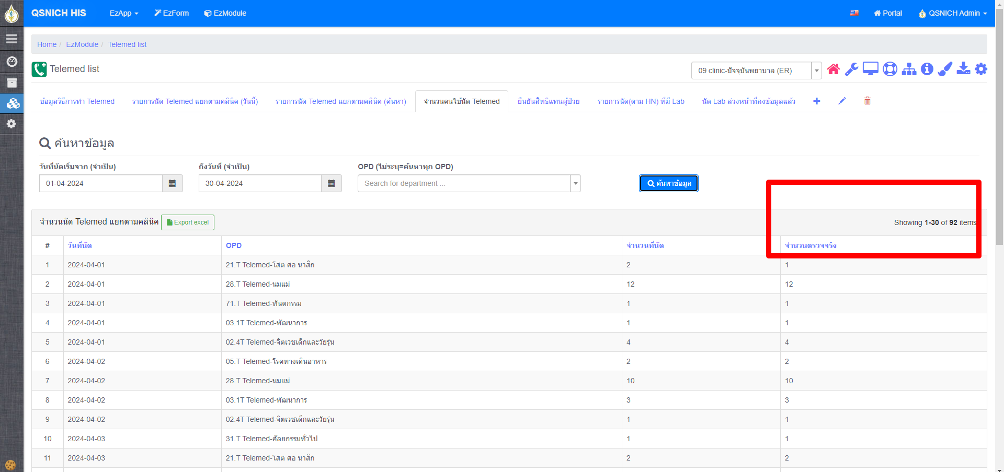Open start date calendar picker

(172, 183)
